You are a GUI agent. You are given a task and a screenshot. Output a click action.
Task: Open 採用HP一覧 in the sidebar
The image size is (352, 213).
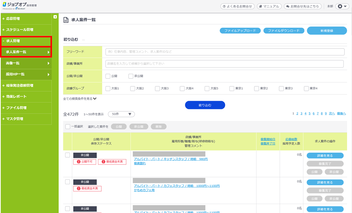pyautogui.click(x=26, y=74)
